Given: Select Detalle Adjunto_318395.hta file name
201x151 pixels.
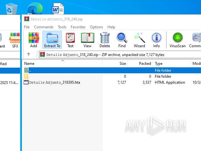Looking at the screenshot, I should click(x=55, y=82).
